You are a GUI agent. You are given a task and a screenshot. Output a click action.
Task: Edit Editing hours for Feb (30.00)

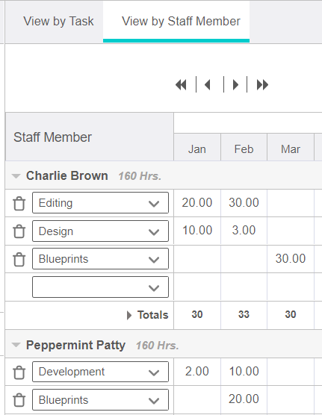pos(244,203)
